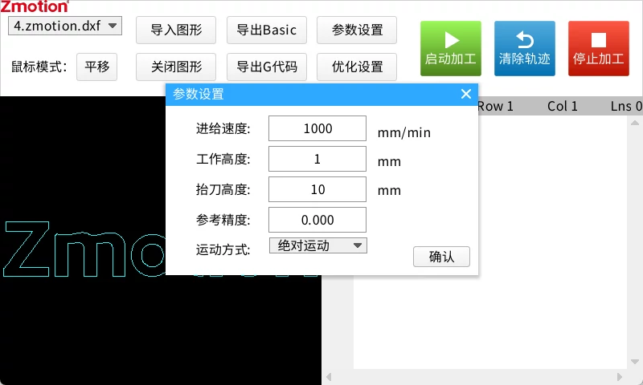Toggle mouse mode 平移 button

96,67
